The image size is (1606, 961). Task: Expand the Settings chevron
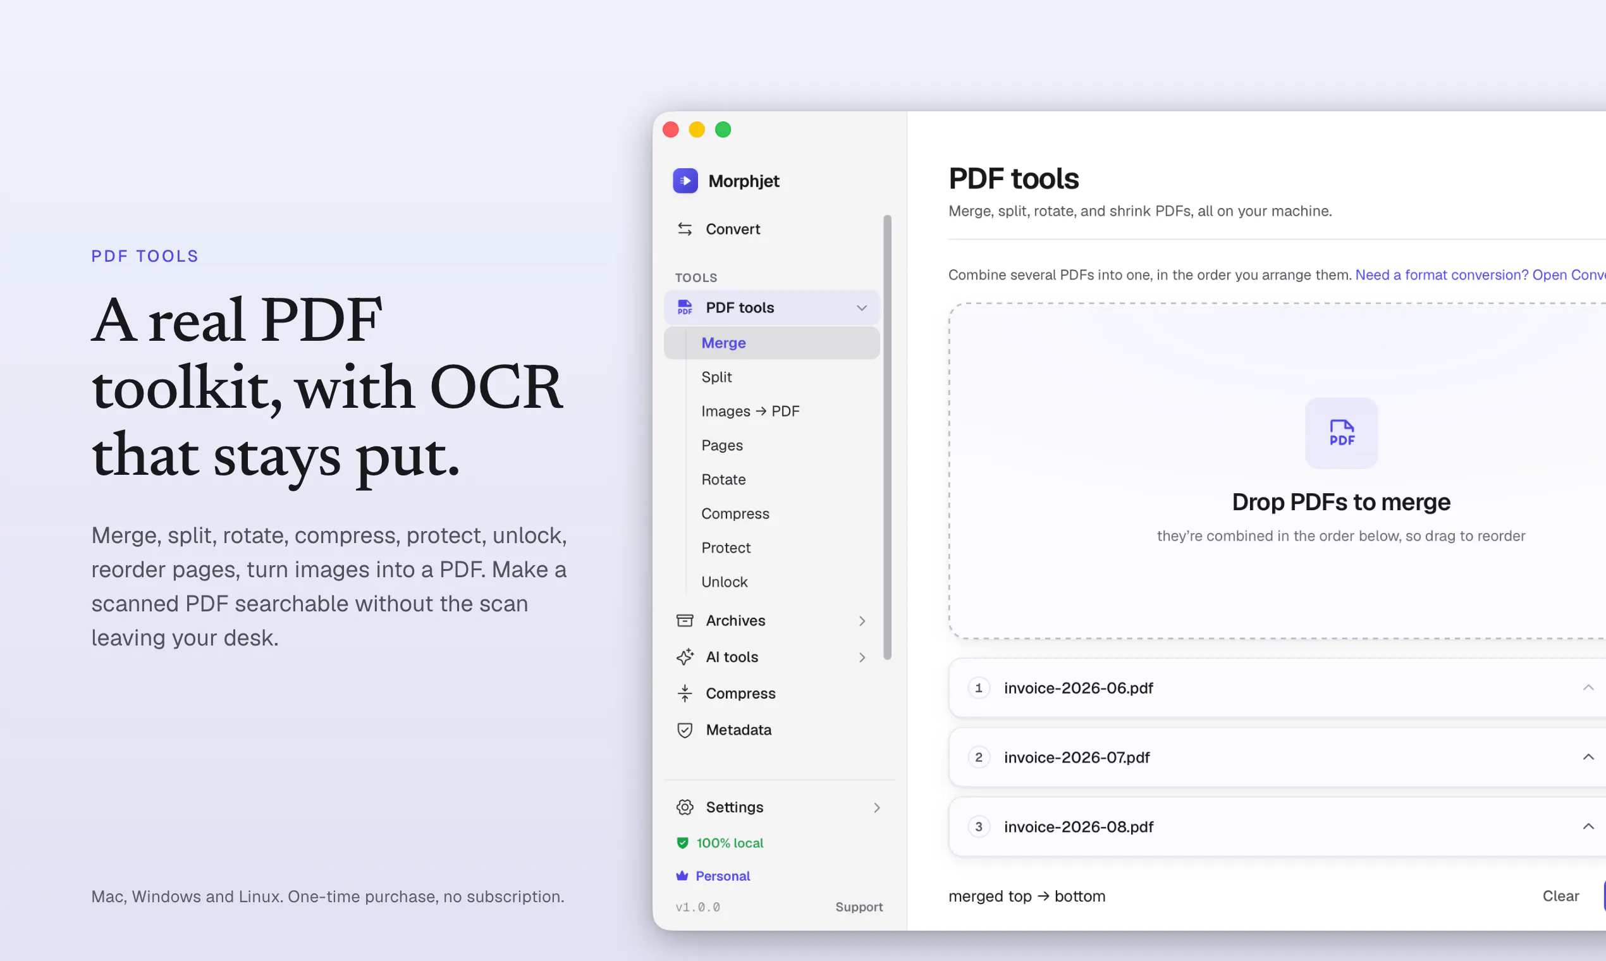[877, 807]
